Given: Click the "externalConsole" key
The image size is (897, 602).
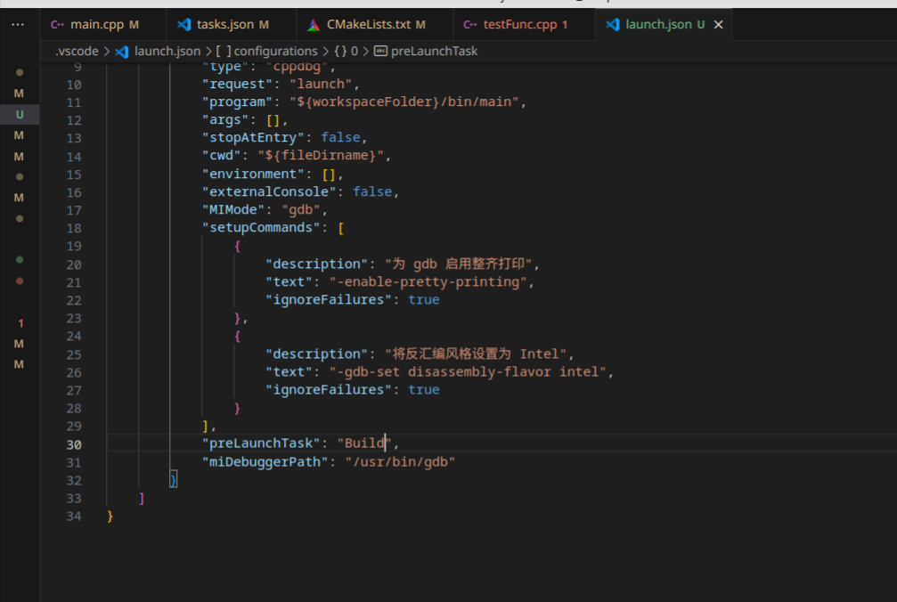Looking at the screenshot, I should [269, 191].
